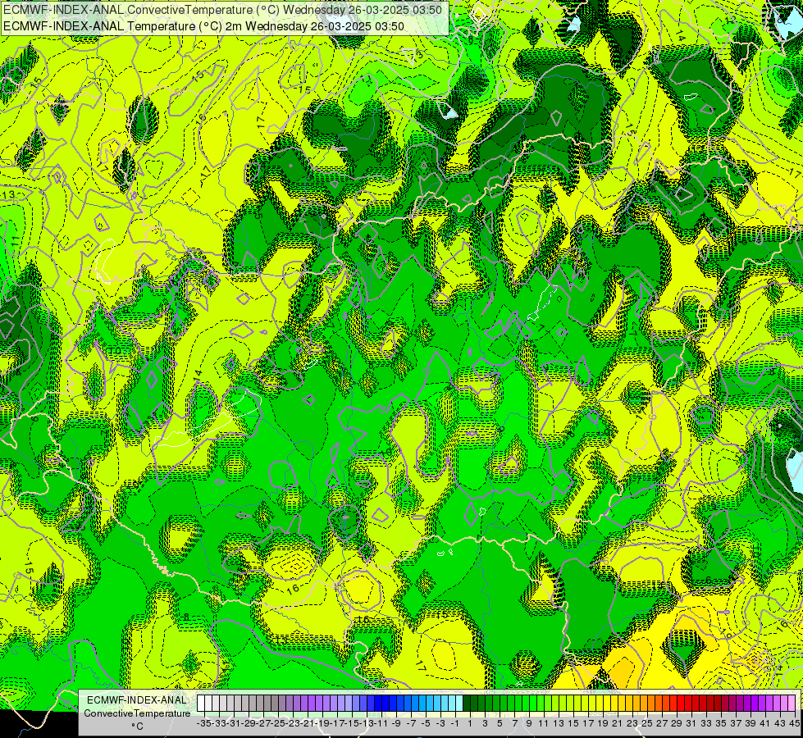The image size is (803, 738).
Task: Select the red legend swatch above 31
Action: (688, 704)
